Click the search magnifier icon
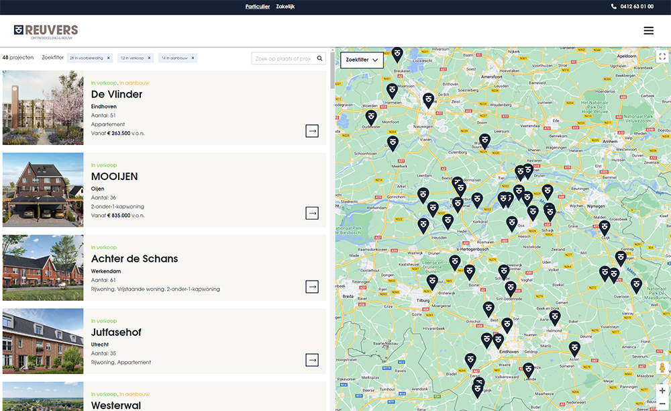This screenshot has width=671, height=411. [320, 58]
